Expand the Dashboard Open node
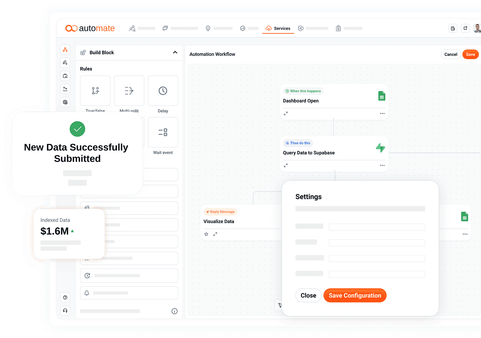481x338 pixels. tap(286, 114)
